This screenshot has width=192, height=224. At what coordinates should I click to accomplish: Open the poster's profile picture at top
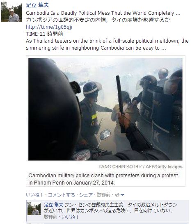point(11,12)
